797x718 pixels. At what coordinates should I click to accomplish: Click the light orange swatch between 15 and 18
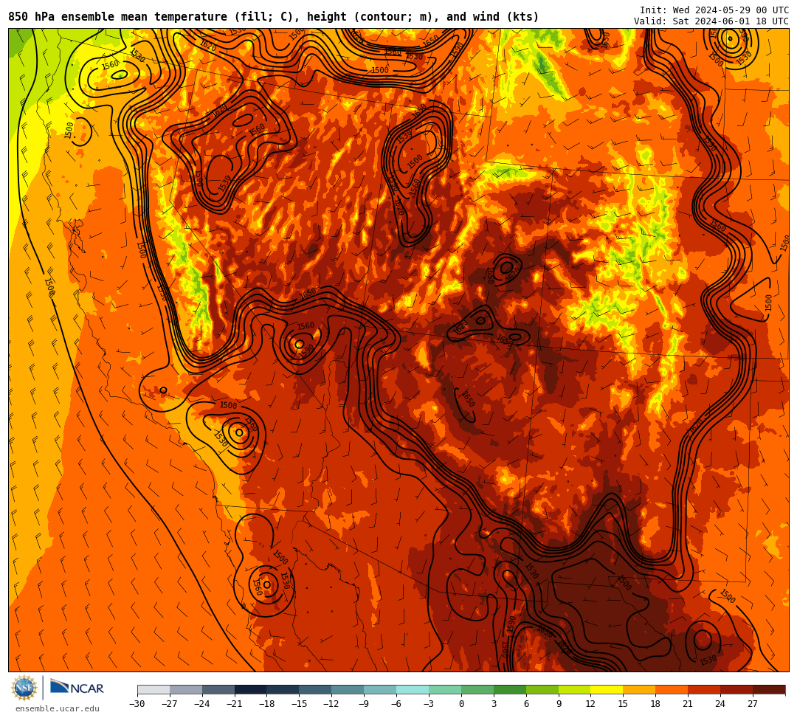pos(639,689)
